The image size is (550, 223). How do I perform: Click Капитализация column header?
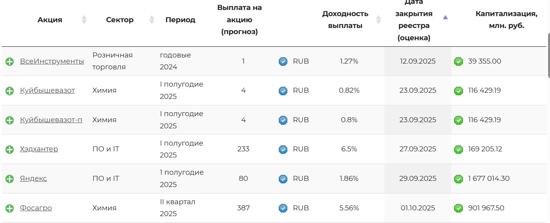[x=506, y=20]
